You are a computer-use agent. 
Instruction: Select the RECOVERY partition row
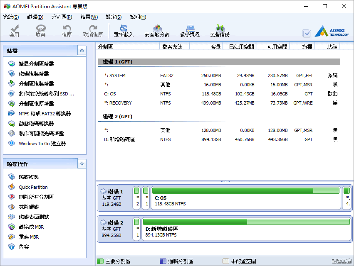[x=219, y=103]
